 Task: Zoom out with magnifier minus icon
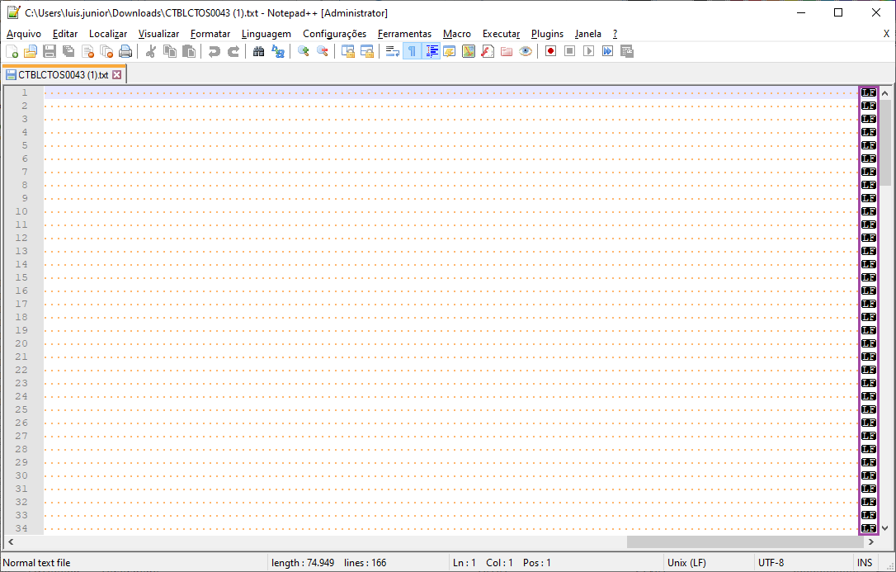coord(323,51)
